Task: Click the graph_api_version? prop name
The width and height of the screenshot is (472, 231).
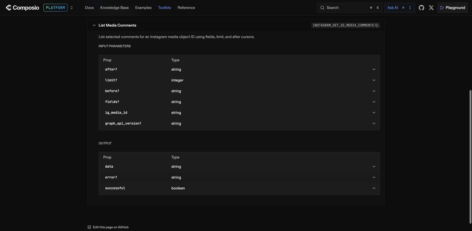Action: [x=123, y=123]
